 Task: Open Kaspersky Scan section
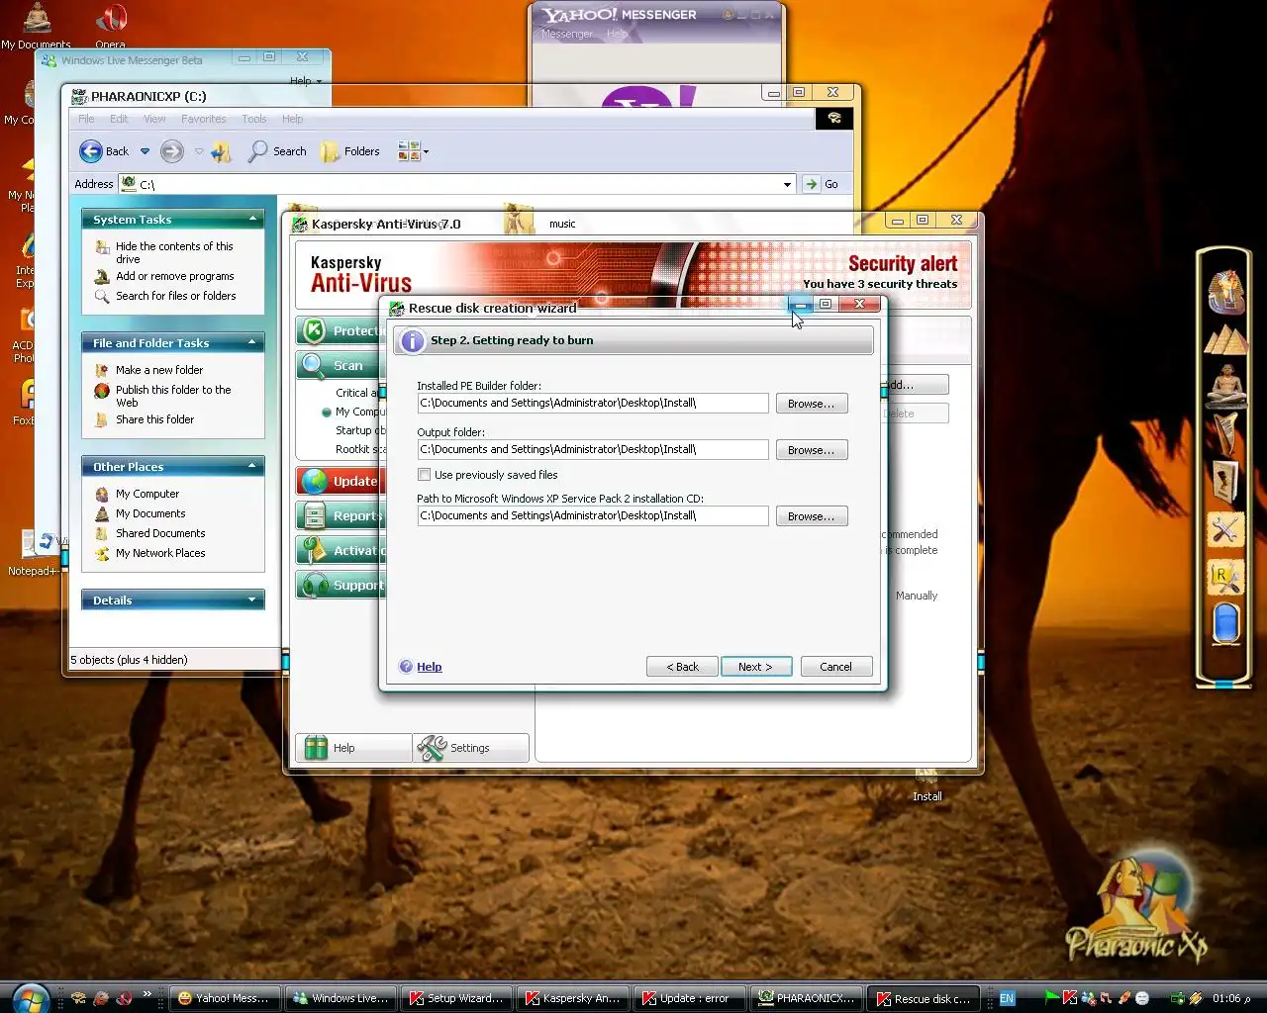pyautogui.click(x=339, y=366)
